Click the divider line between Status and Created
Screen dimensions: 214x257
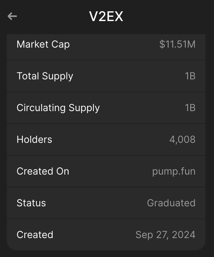click(x=106, y=219)
